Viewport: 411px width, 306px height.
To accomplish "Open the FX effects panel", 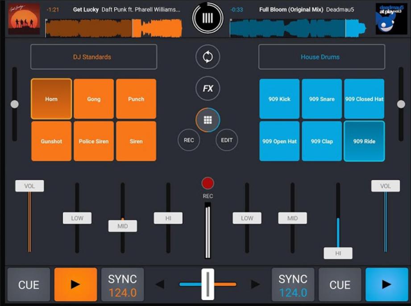I will (x=208, y=88).
